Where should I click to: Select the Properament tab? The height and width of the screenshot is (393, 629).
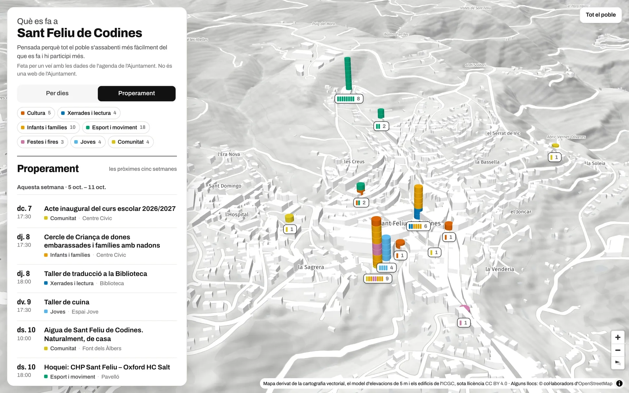click(137, 93)
